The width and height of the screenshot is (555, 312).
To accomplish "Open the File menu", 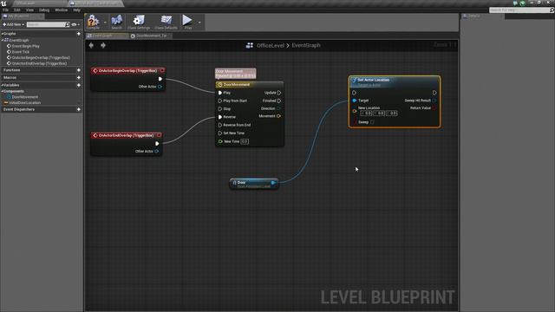I will (x=6, y=10).
